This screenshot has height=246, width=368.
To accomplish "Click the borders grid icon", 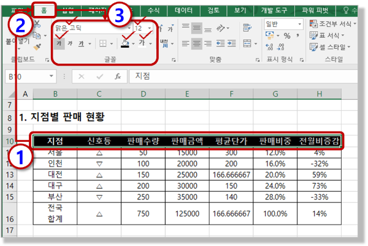I will [103, 43].
